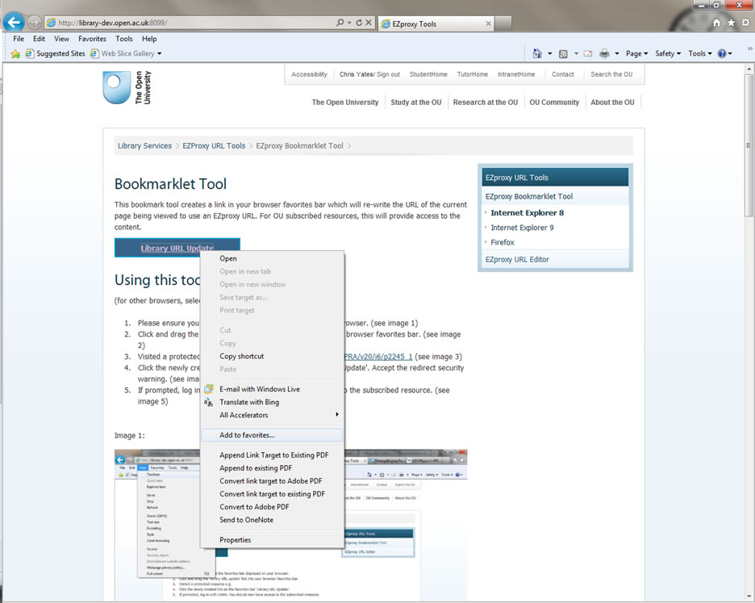Open Favorites star icon at top right
755x603 pixels.
(731, 23)
